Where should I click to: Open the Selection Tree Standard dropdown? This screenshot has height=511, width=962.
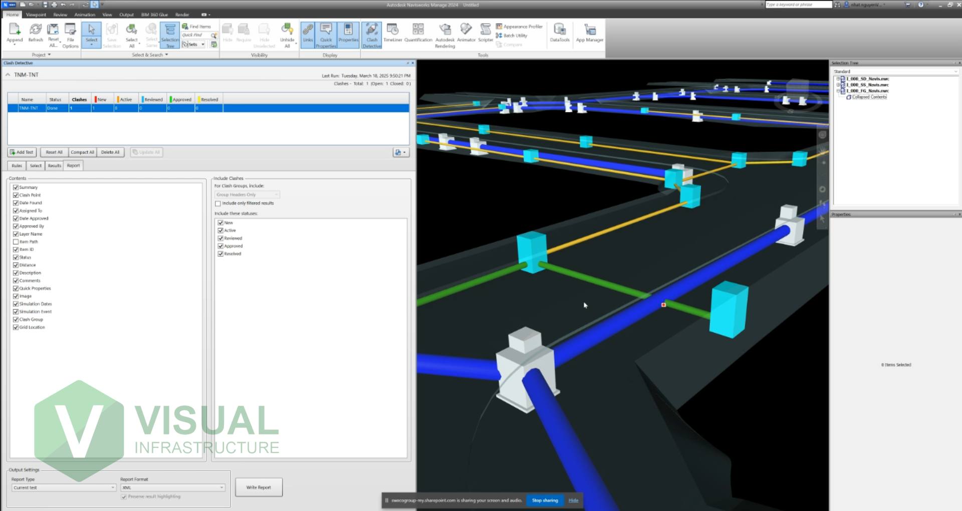pos(895,72)
